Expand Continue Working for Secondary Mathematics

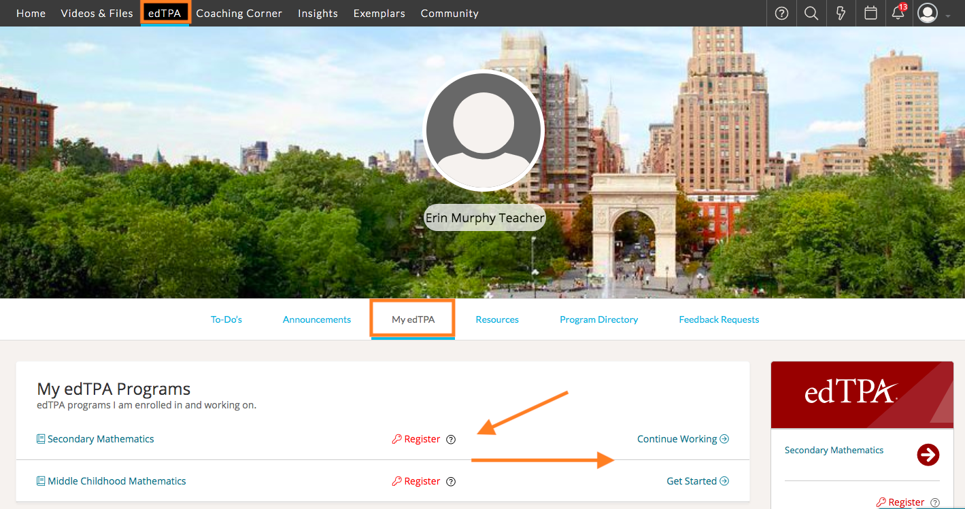[683, 438]
